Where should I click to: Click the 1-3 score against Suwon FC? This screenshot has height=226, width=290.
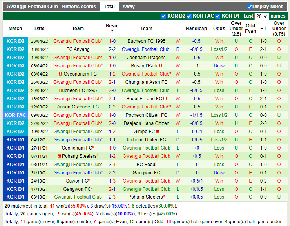click(x=112, y=181)
